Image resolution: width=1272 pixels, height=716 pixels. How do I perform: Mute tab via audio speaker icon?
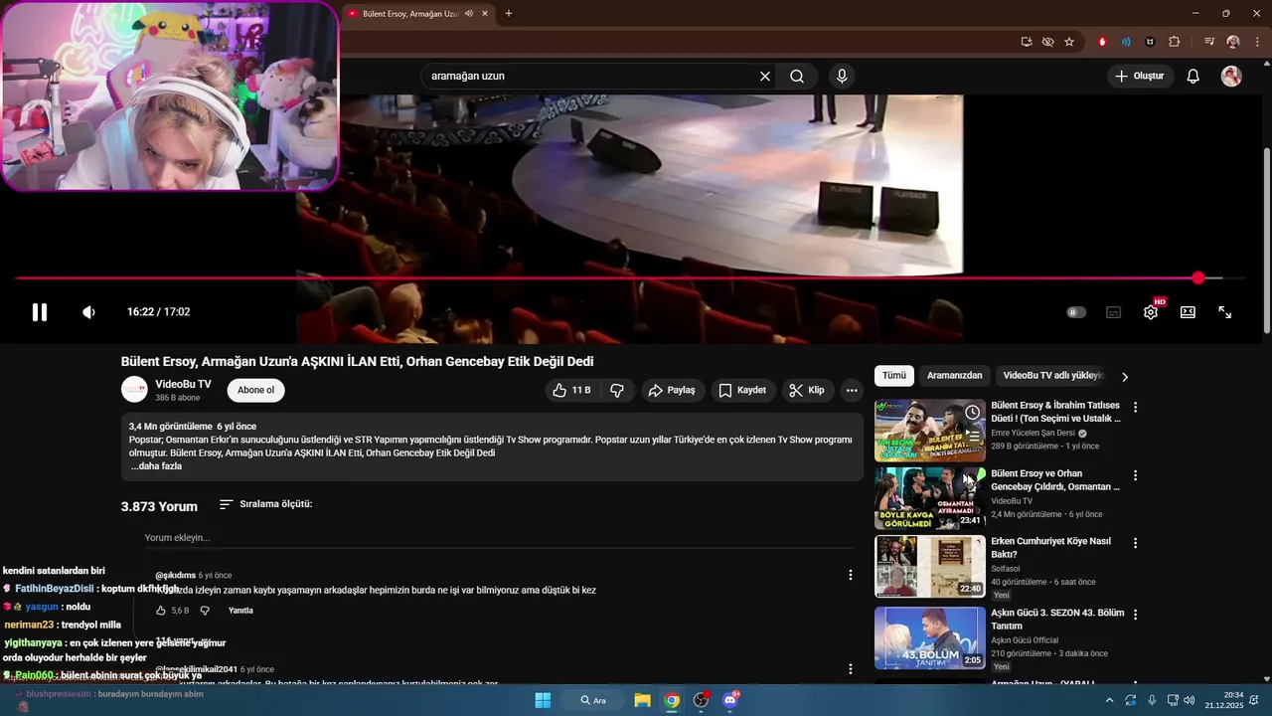[468, 14]
